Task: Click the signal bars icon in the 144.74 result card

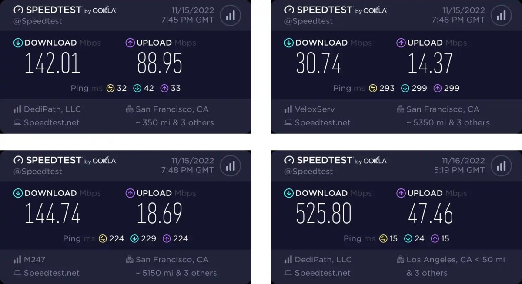Action: coord(230,166)
